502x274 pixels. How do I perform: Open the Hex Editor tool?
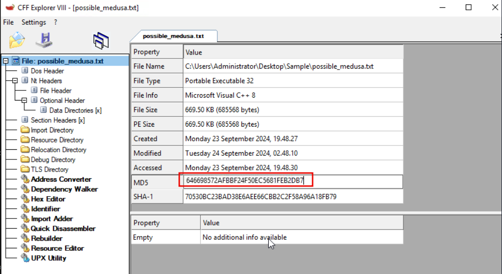(48, 199)
